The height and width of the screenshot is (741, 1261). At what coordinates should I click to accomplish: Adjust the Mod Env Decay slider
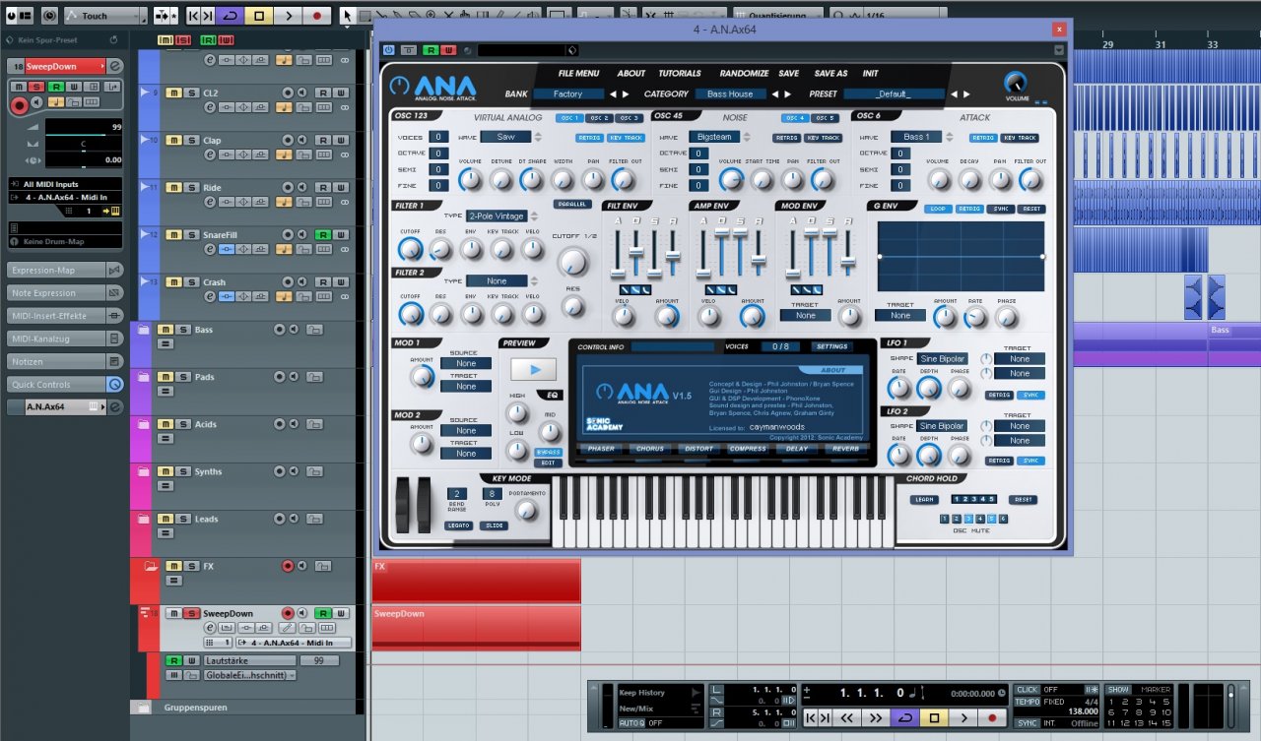(x=811, y=232)
